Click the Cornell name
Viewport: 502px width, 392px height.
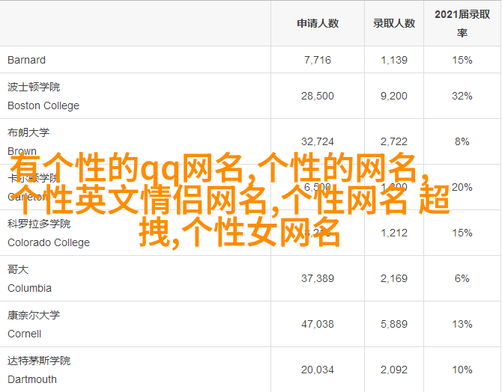[x=24, y=334]
